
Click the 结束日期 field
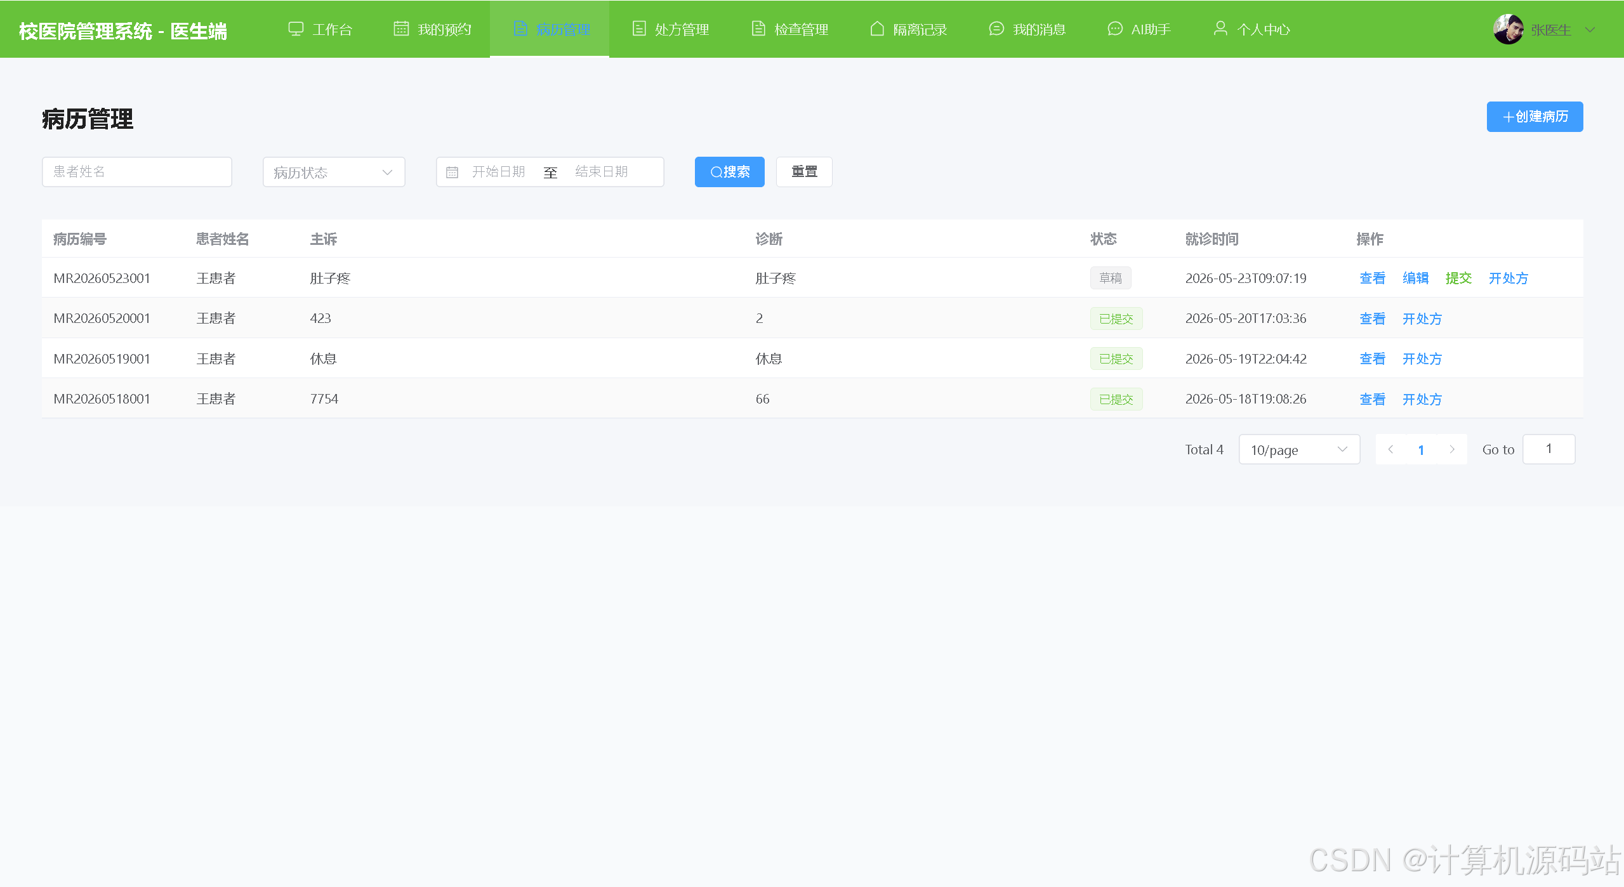pos(602,172)
